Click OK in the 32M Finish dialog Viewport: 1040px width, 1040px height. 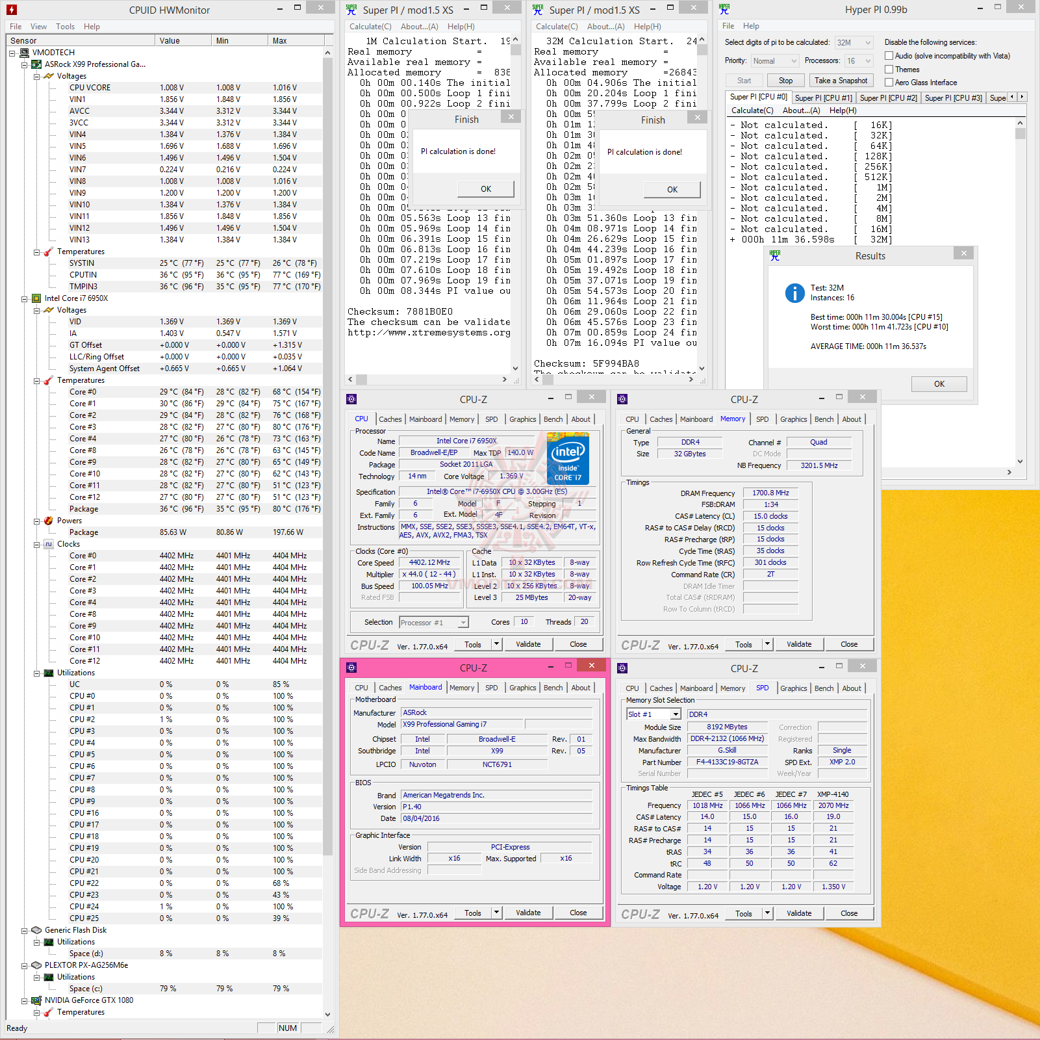[672, 190]
